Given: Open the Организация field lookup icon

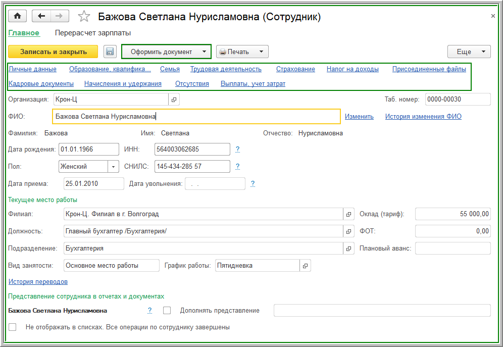Looking at the screenshot, I should [x=174, y=100].
